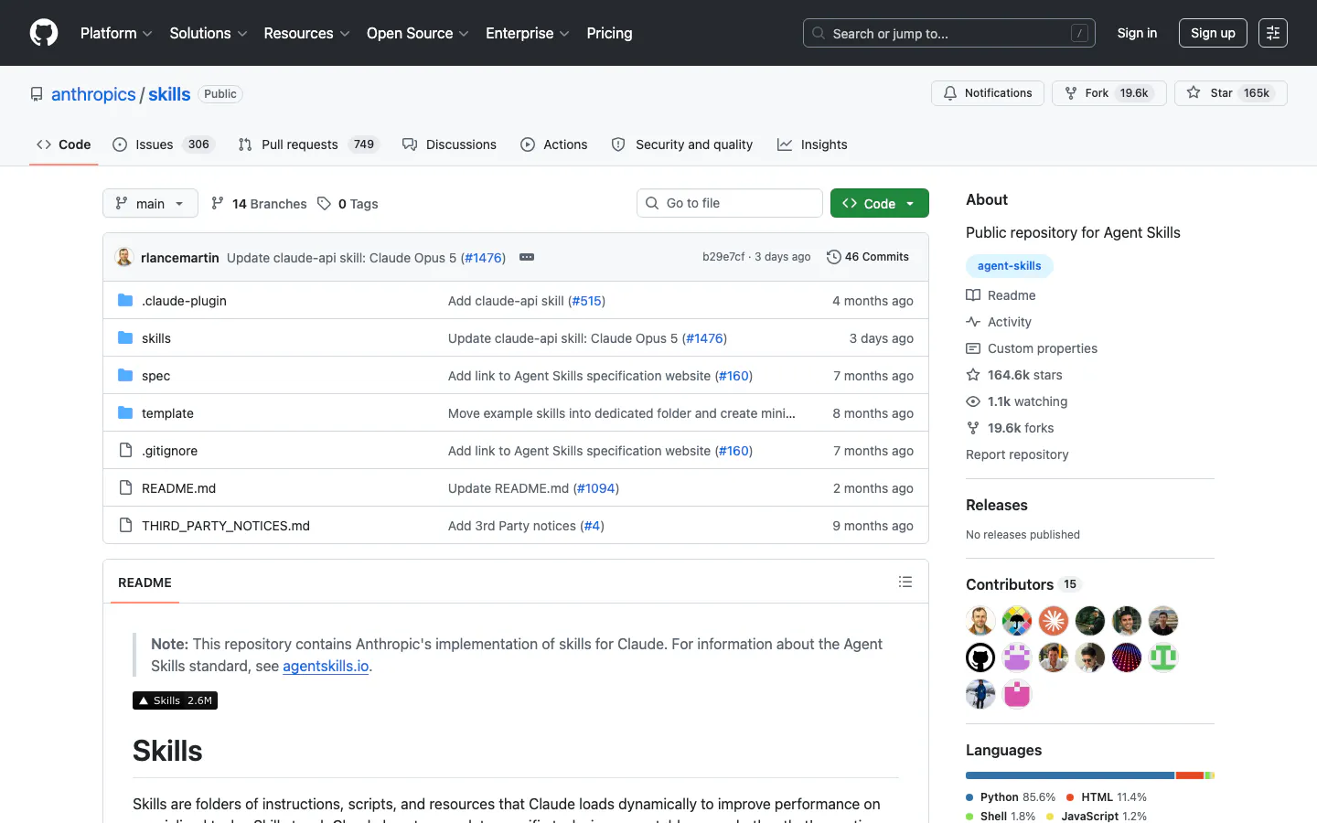
Task: Open Custom properties in About
Action: point(1032,348)
